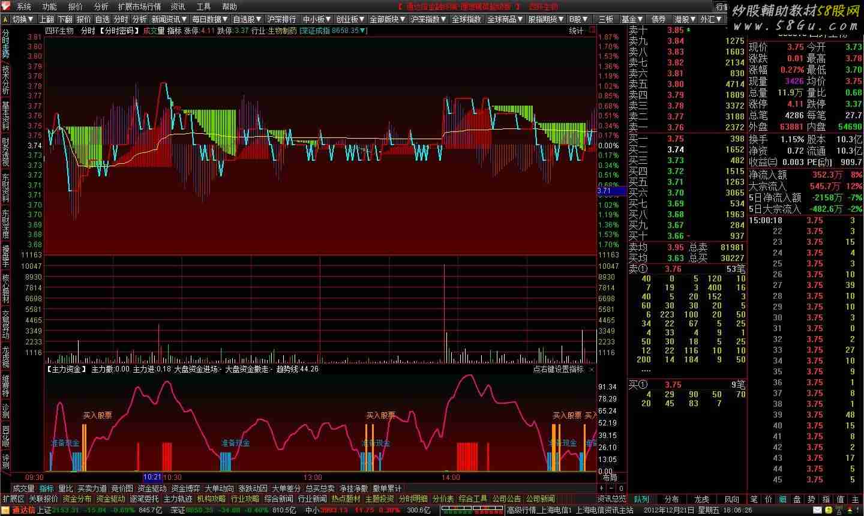Select the 机构攻略 bottom tab
Screen dimensions: 864x516
coord(212,499)
